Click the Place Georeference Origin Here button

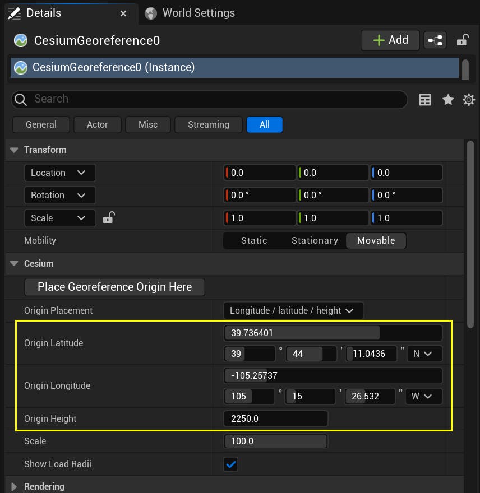tap(114, 287)
